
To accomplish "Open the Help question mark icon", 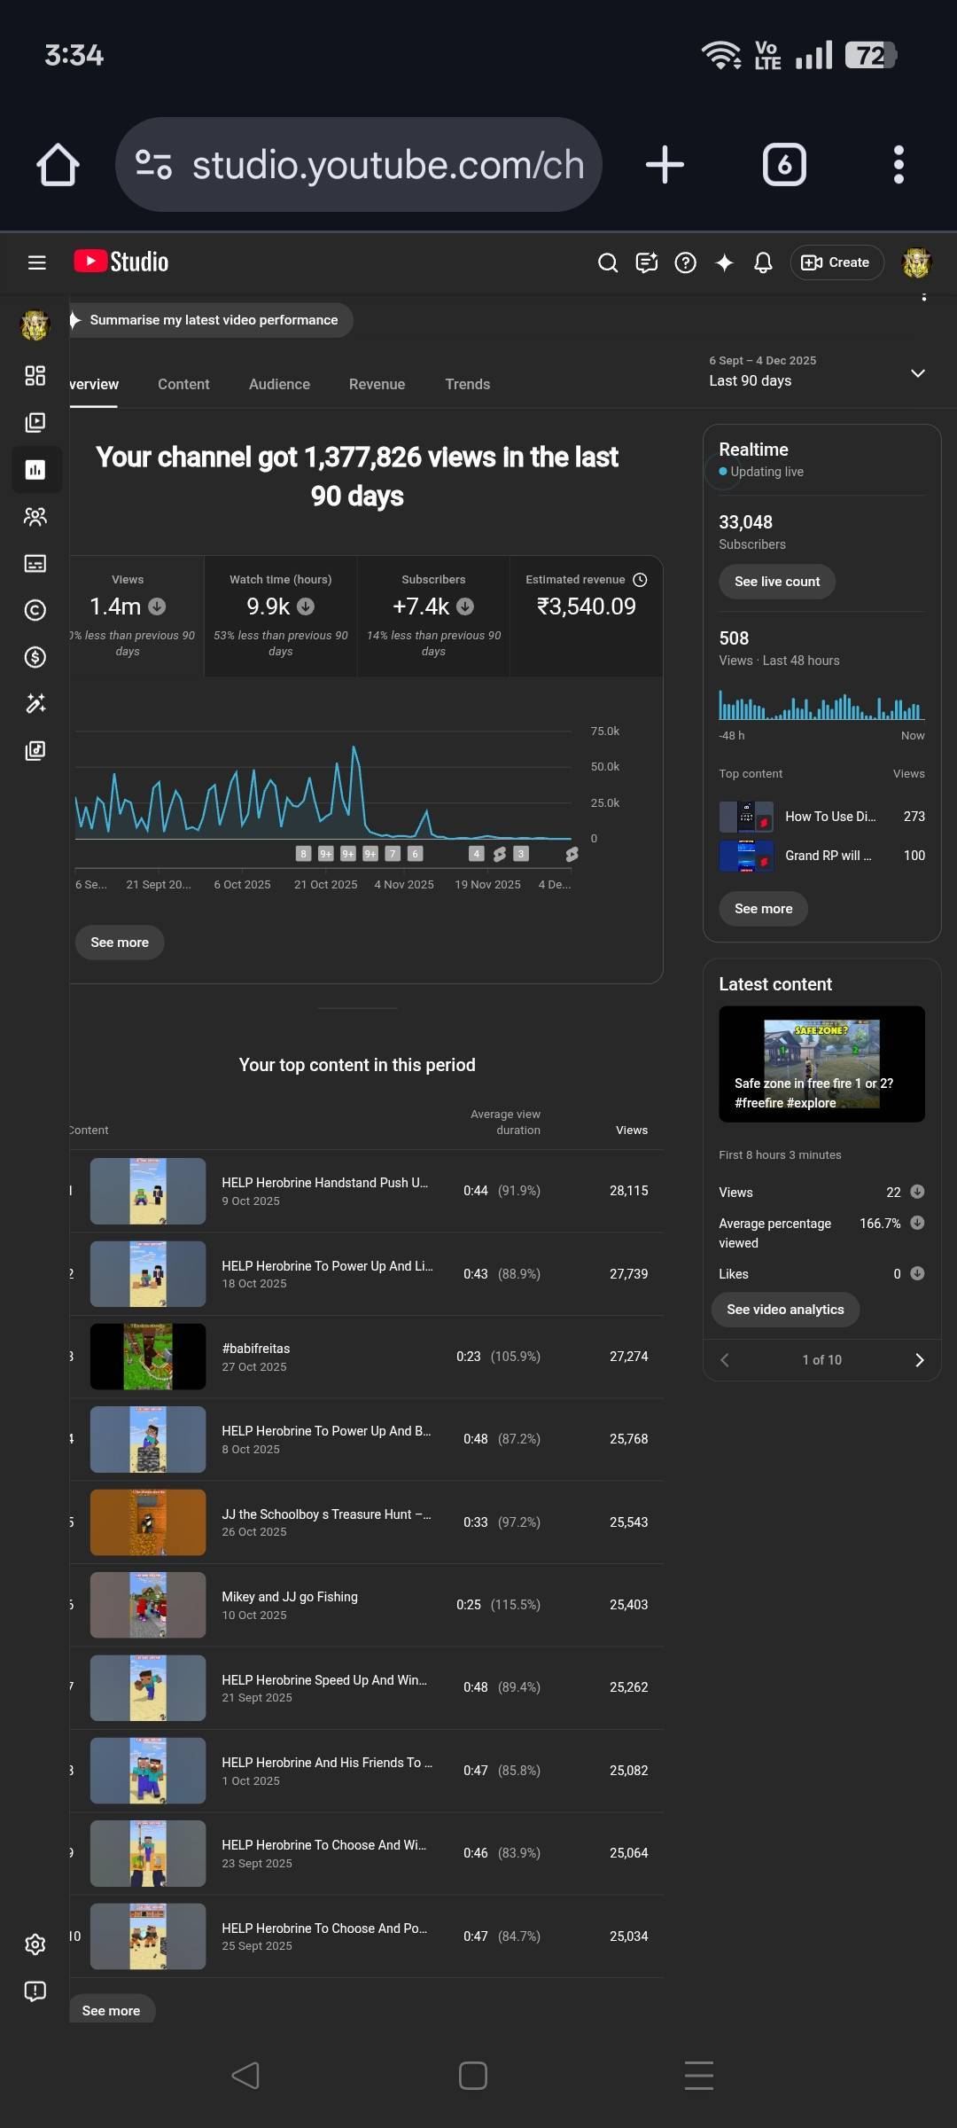I will [685, 262].
